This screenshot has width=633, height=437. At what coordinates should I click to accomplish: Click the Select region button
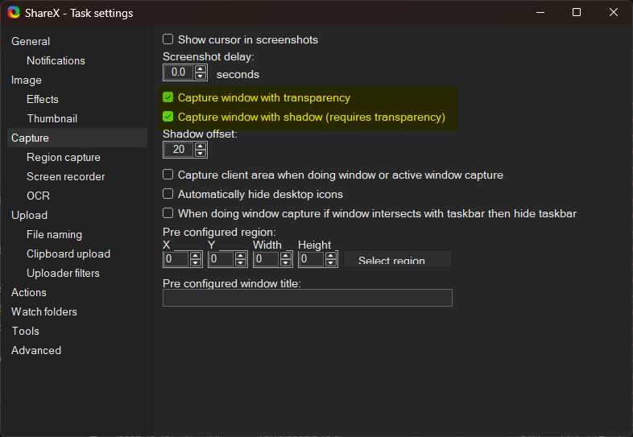click(398, 259)
